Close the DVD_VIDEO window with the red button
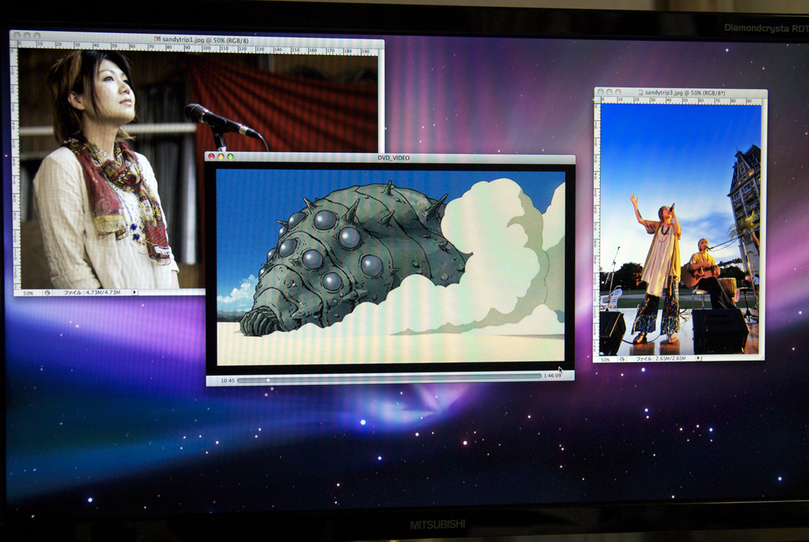 pos(212,157)
